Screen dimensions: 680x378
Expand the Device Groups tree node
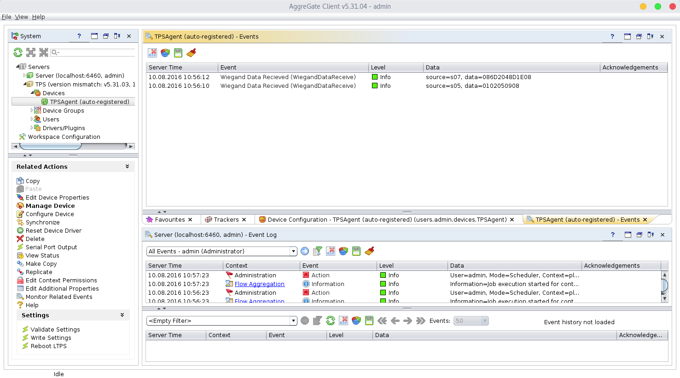click(32, 110)
